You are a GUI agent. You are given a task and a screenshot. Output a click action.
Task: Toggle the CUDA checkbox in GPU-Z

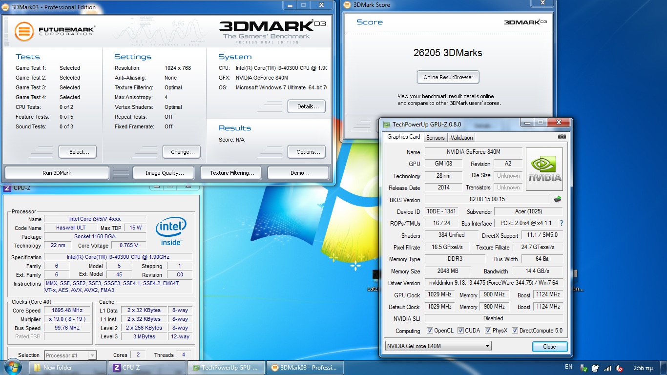coord(460,331)
